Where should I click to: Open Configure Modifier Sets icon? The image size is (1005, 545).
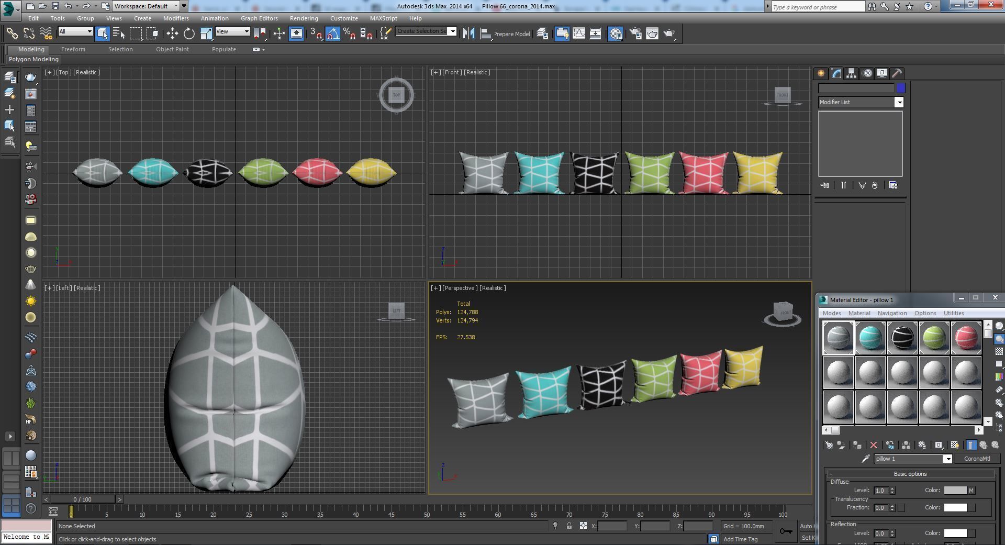[894, 185]
